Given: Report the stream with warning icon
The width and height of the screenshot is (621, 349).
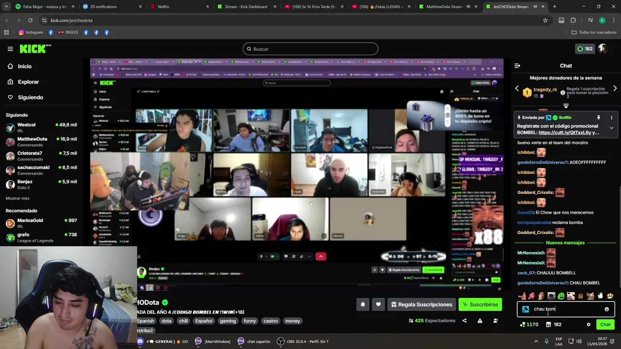Looking at the screenshot, I should point(480,321).
